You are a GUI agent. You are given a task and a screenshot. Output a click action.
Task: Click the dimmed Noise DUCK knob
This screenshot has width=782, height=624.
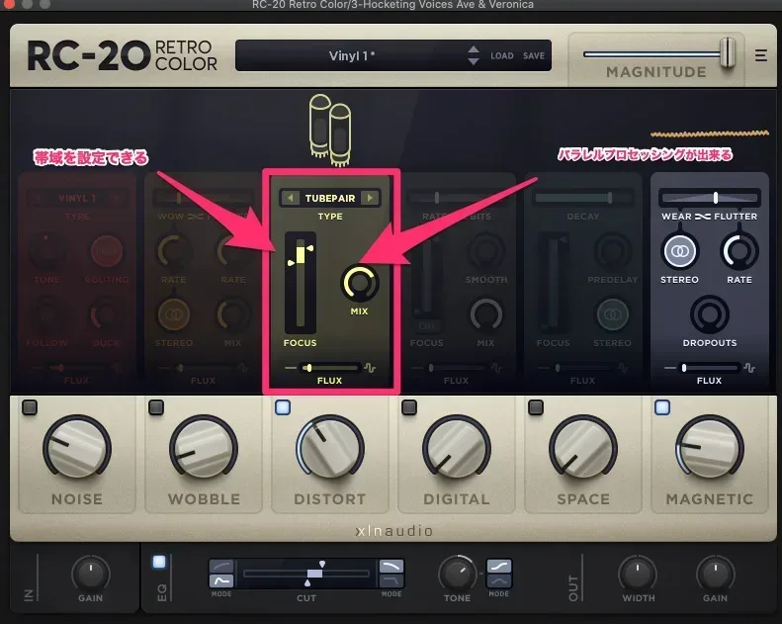point(107,314)
